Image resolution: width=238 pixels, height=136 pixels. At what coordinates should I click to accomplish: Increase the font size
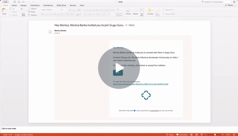[70, 10]
